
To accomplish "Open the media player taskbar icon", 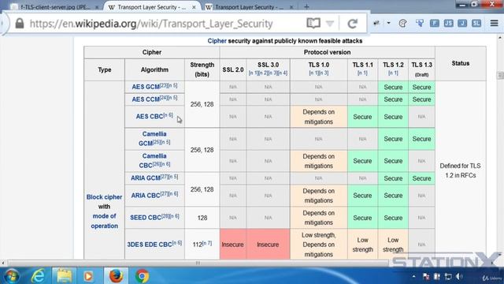I will [x=88, y=276].
